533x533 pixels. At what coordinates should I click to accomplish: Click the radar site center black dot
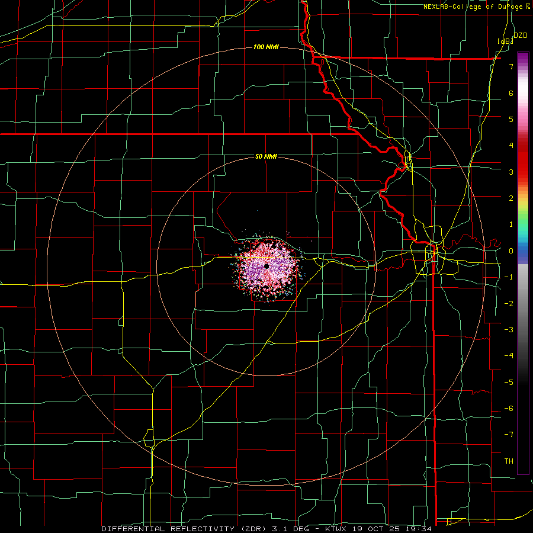click(266, 266)
